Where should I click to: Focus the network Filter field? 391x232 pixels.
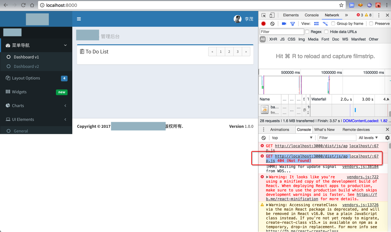click(x=282, y=32)
